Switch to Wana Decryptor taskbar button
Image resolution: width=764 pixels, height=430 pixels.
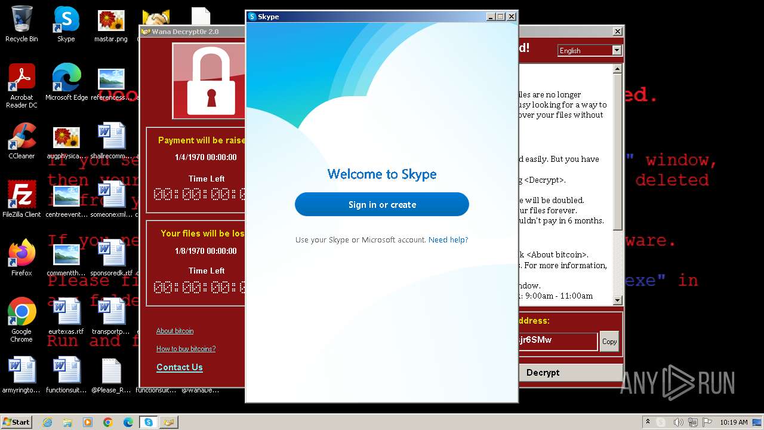click(x=169, y=422)
